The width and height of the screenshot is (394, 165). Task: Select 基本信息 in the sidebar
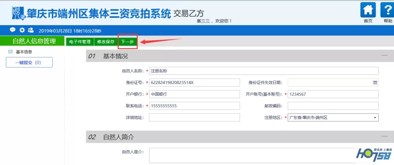(x=24, y=52)
